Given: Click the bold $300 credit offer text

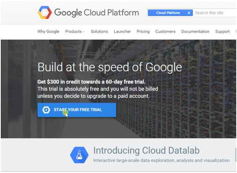Looking at the screenshot, I should 91,82.
